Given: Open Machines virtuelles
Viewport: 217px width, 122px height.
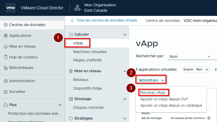Looking at the screenshot, I should 90,52.
